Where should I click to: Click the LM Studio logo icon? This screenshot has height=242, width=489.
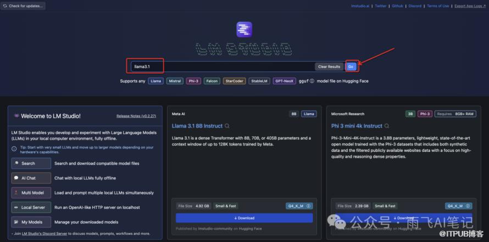(x=244, y=29)
